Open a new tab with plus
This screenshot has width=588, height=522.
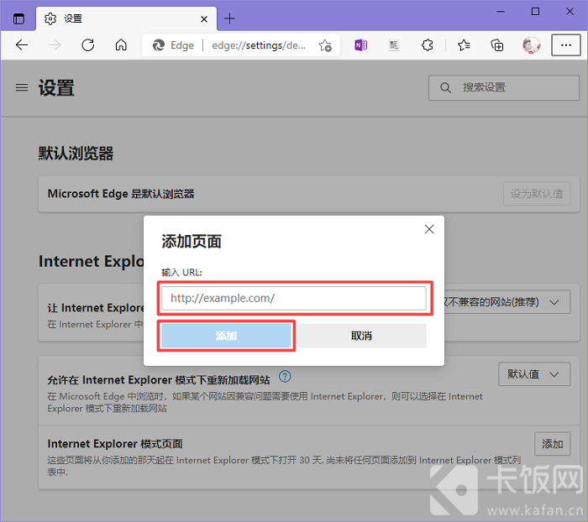pos(229,18)
